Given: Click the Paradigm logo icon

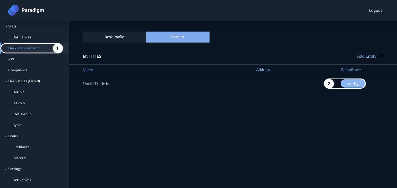Looking at the screenshot, I should pyautogui.click(x=14, y=10).
